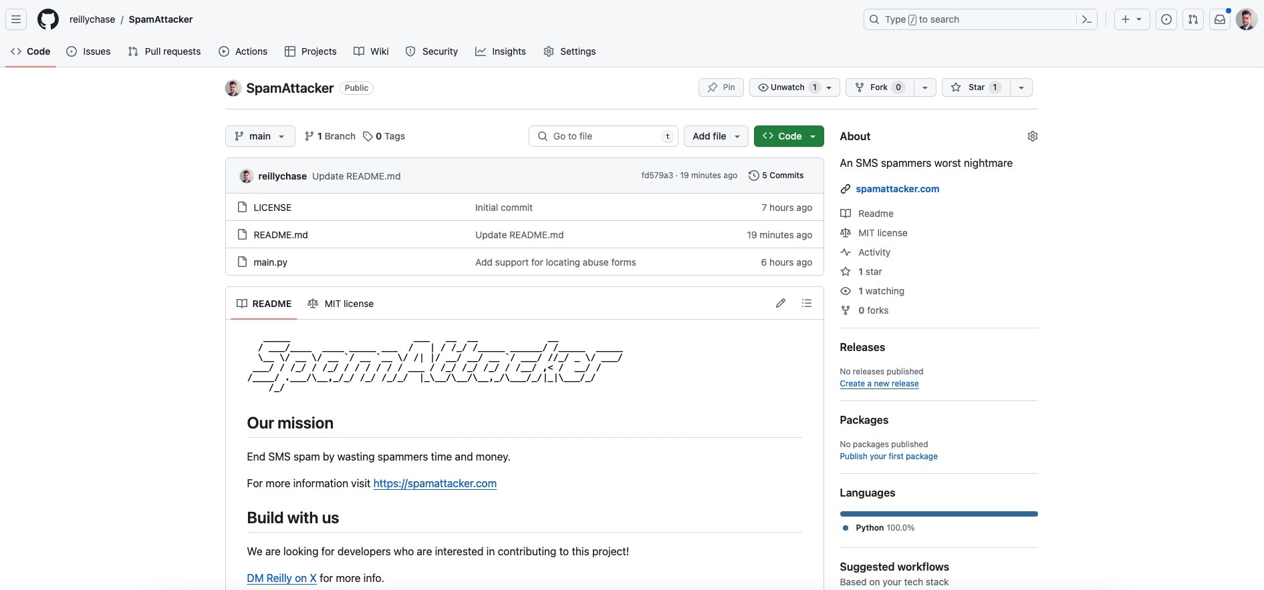Open the Unwatch notifications dropdown

pyautogui.click(x=795, y=87)
